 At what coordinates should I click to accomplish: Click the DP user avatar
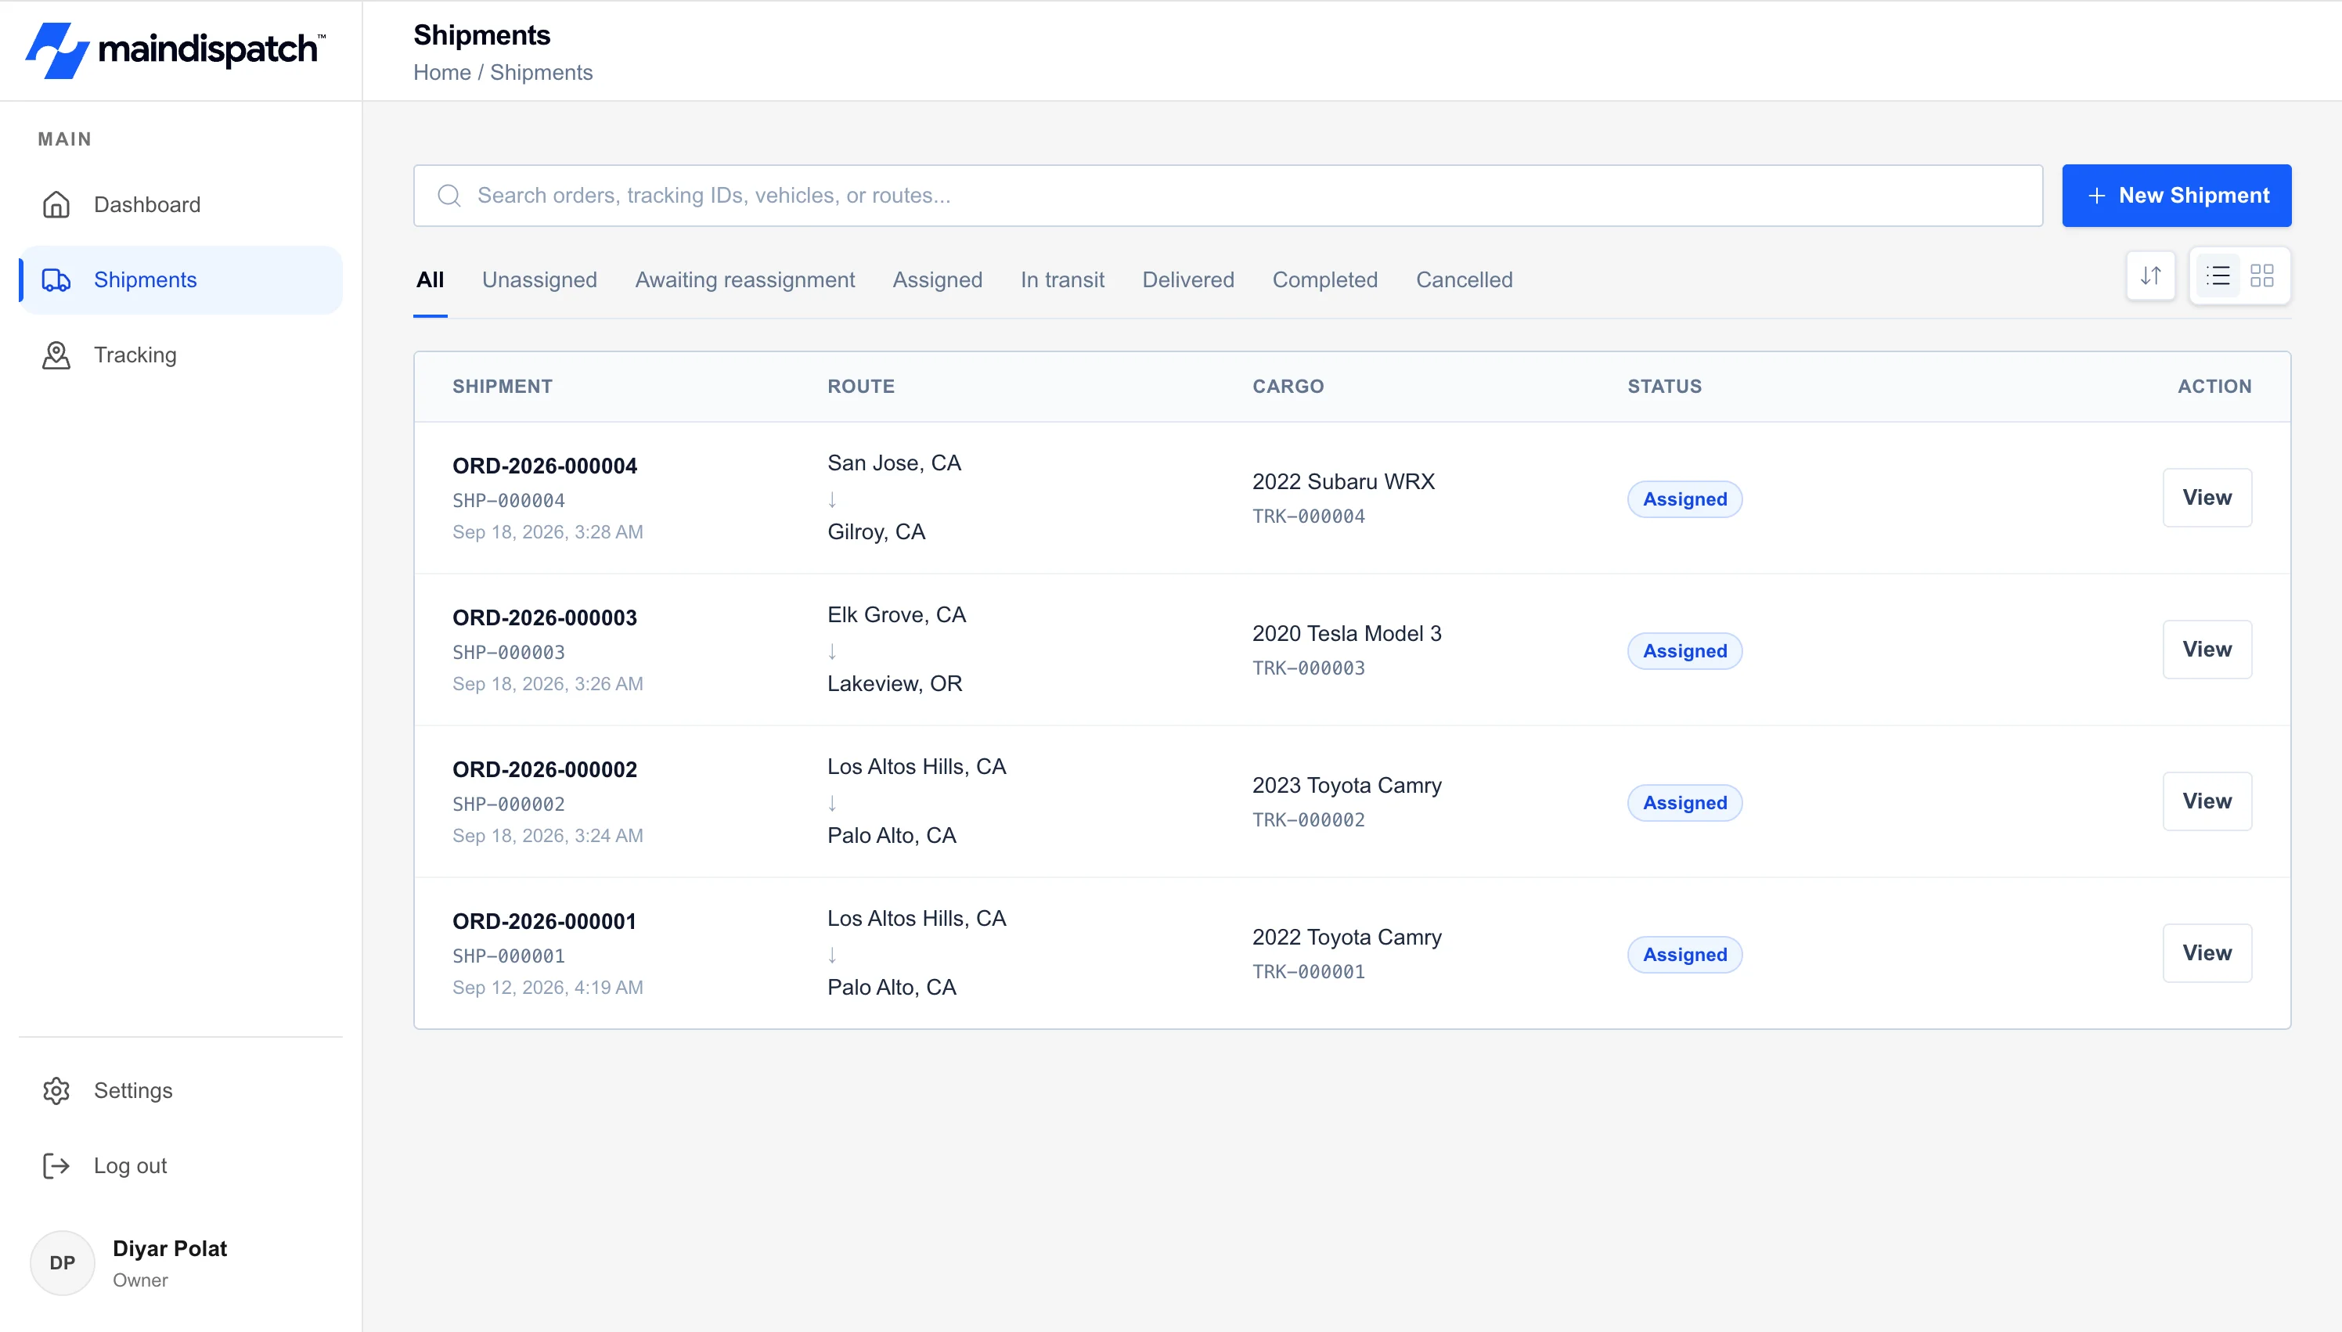point(62,1262)
